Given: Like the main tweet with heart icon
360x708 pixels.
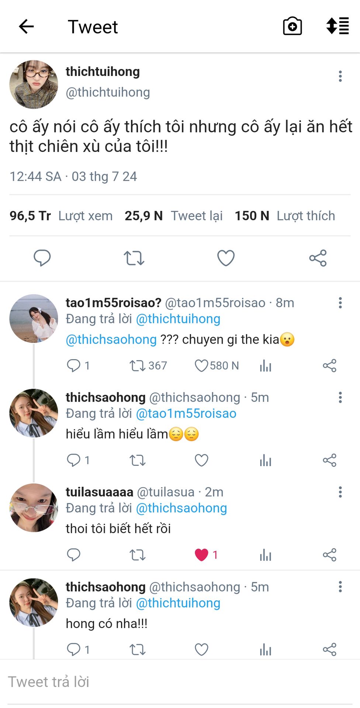Looking at the screenshot, I should pos(226,258).
